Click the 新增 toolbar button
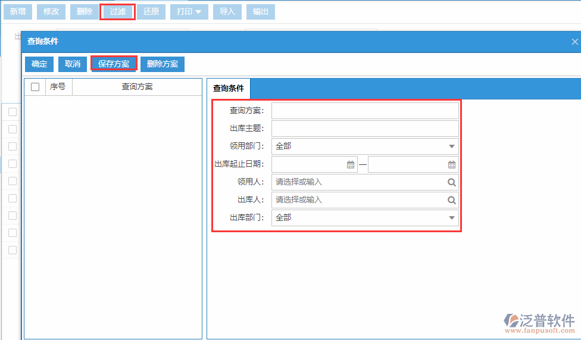The image size is (581, 340). pos(18,12)
